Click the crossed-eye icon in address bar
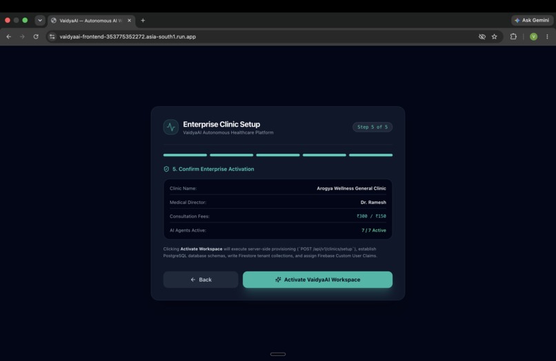Image resolution: width=556 pixels, height=361 pixels. [x=482, y=37]
